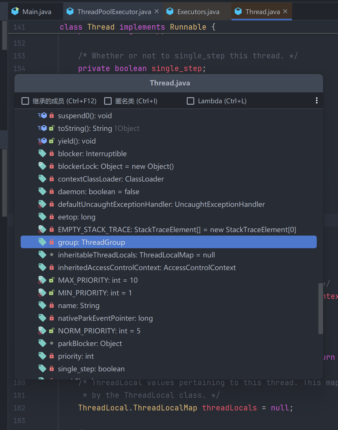Screen dimensions: 338x430
Task: Toggle the anonymous classes checkbox (Ctrl+I)
Action: (x=108, y=101)
